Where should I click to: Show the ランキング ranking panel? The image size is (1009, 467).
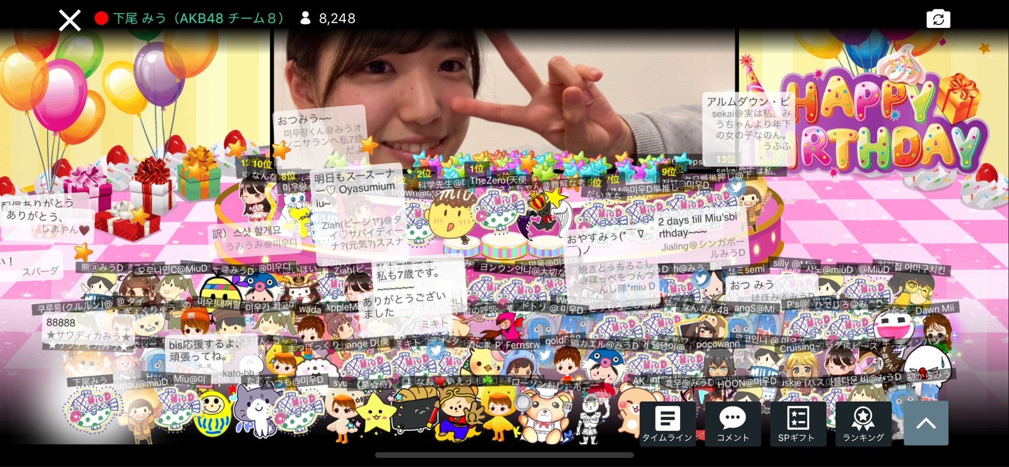[x=863, y=424]
